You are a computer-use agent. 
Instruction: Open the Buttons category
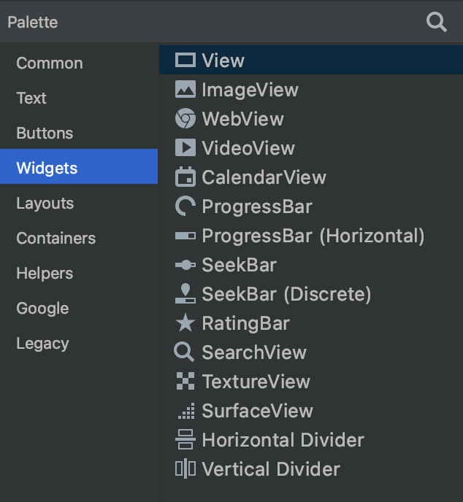pyautogui.click(x=45, y=134)
